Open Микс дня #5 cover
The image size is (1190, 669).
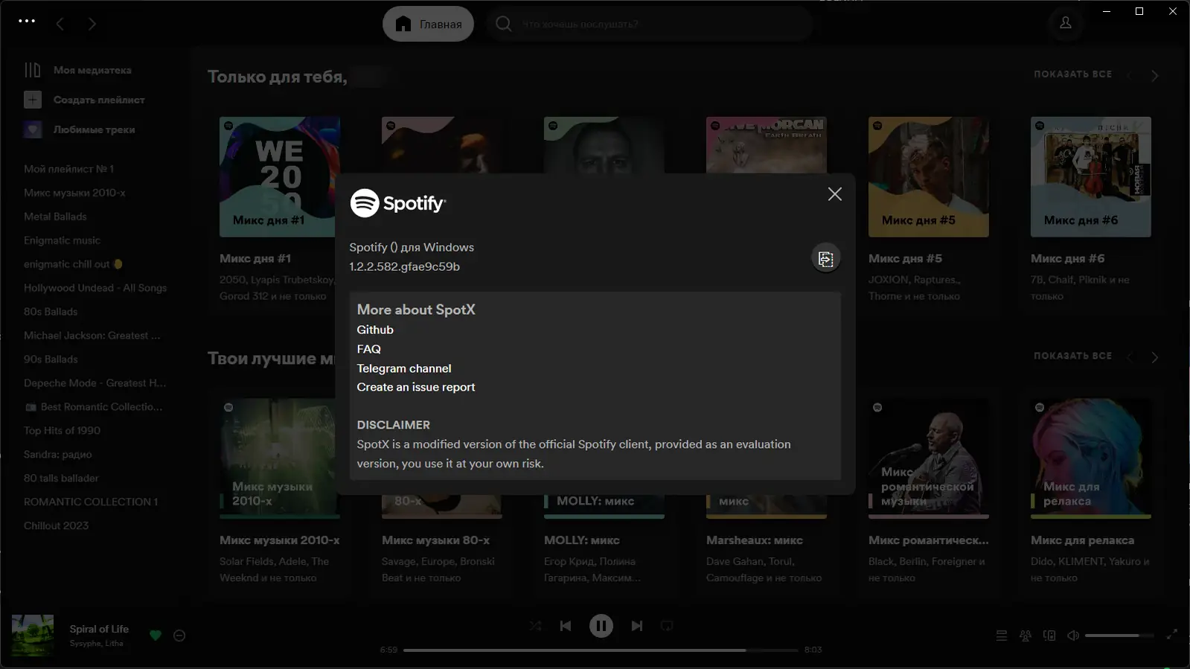tap(929, 176)
